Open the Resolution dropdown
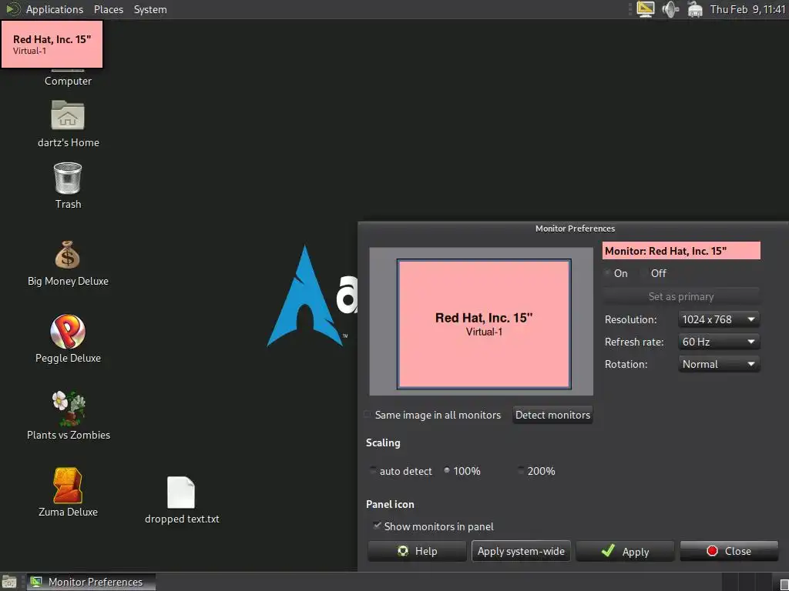The height and width of the screenshot is (591, 789). pyautogui.click(x=719, y=319)
